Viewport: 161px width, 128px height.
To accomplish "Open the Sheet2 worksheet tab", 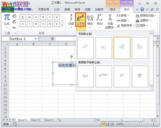I will pyautogui.click(x=35, y=120).
